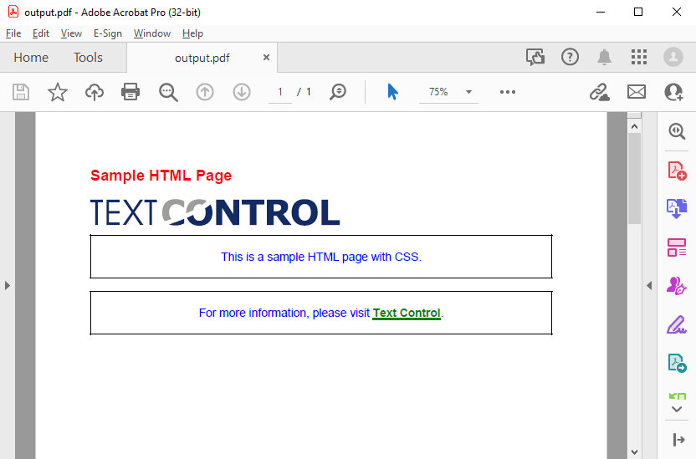Screen dimensions: 696x459
Task: Expand more tools chevron in right pane
Action: coord(677,410)
